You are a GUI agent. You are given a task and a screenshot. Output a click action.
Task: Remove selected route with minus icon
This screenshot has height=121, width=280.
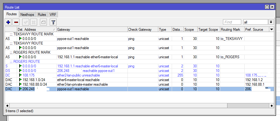click(16, 22)
